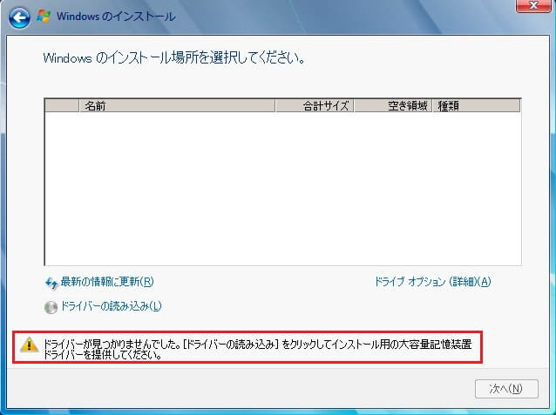This screenshot has height=415, width=556.
Task: Sort by the 種類 column header
Action: (476, 105)
